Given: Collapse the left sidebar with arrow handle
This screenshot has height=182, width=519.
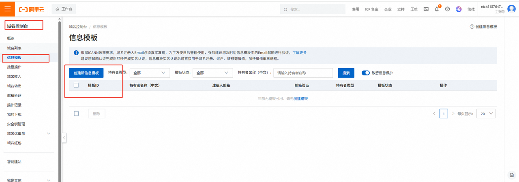Looking at the screenshot, I should (x=64, y=138).
